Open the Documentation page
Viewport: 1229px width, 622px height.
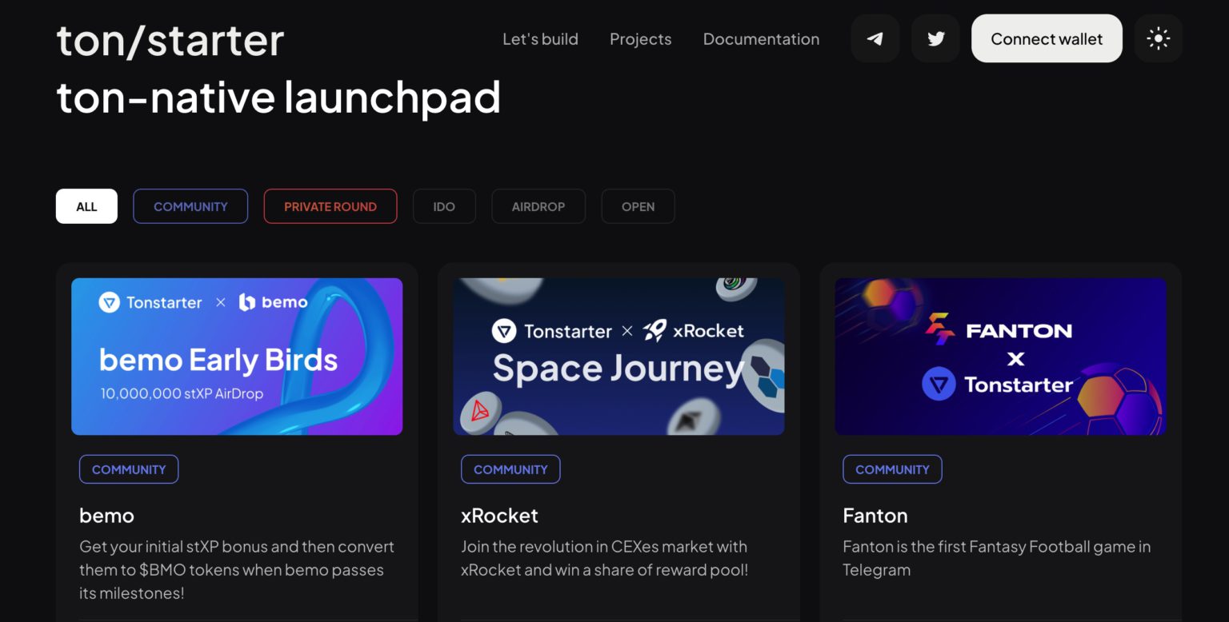click(x=761, y=38)
